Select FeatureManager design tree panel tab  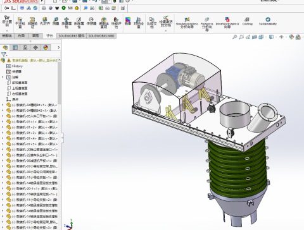pyautogui.click(x=5, y=47)
